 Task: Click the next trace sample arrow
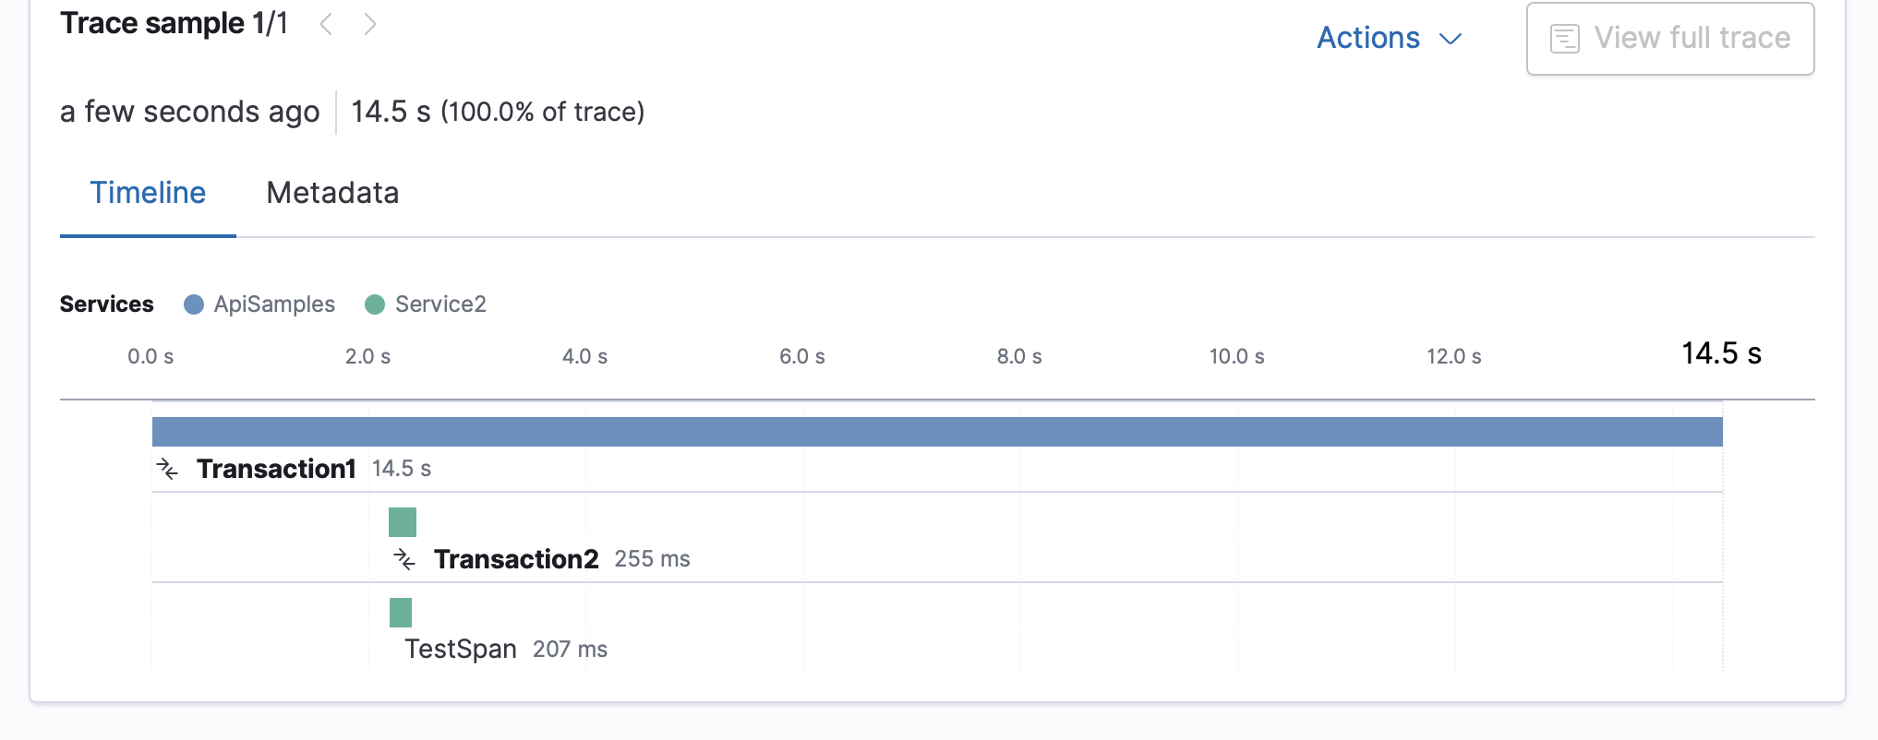coord(369,25)
